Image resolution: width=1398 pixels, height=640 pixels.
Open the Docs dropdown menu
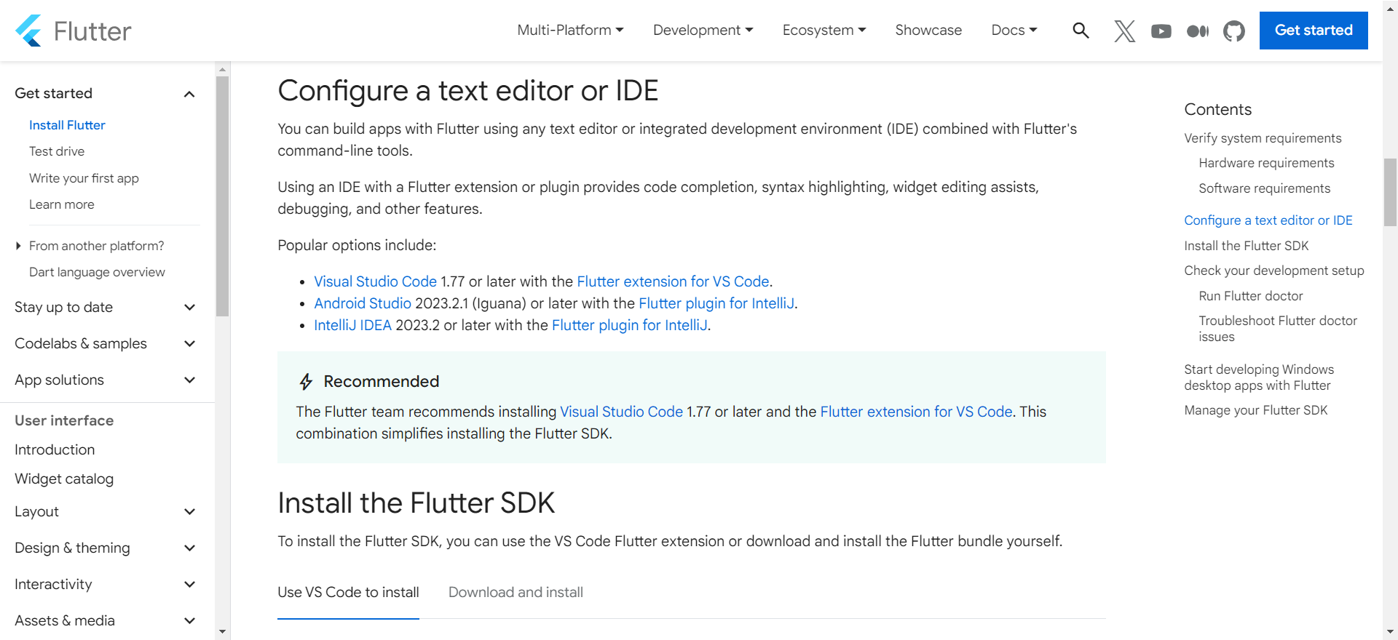pyautogui.click(x=1014, y=30)
